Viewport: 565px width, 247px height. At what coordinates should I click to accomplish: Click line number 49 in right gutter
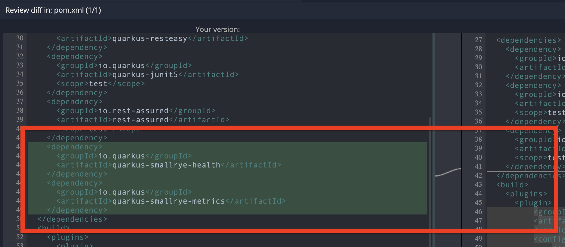tap(478, 239)
